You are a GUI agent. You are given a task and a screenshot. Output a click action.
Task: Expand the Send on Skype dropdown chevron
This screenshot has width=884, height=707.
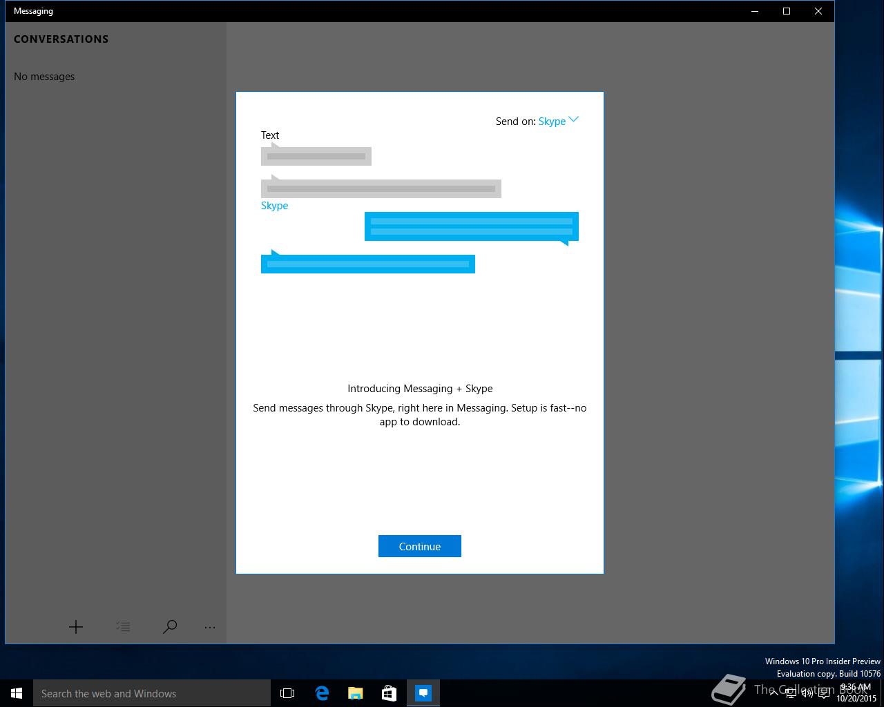(x=573, y=119)
